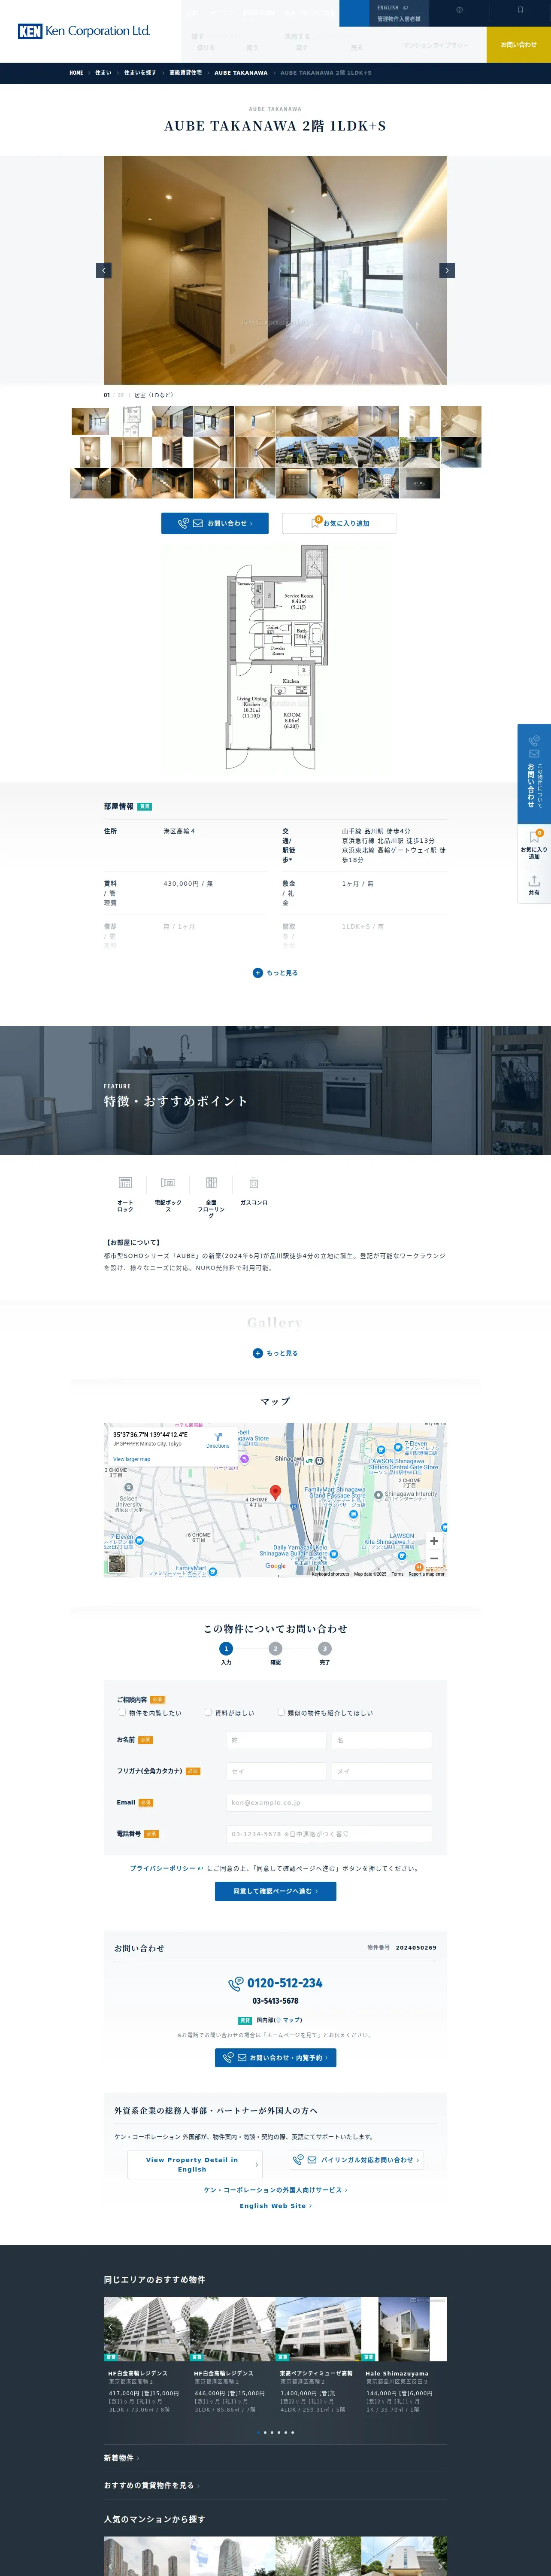Click バイリンガル対応お問い合わせ button
Screen dimensions: 551x2576
[x=356, y=2160]
